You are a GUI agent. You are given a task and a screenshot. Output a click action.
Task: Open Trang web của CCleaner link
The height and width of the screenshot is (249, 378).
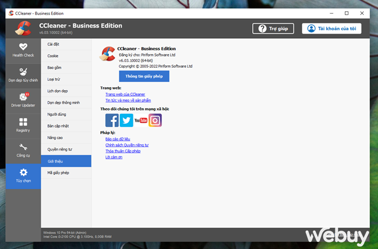point(125,94)
